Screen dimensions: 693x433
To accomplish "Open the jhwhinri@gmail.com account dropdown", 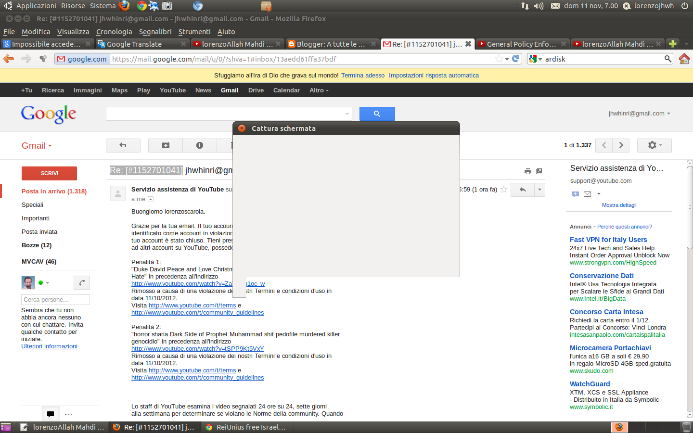I will [x=639, y=114].
